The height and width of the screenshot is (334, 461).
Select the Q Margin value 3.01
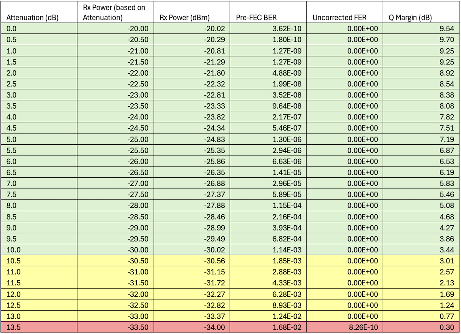point(421,261)
